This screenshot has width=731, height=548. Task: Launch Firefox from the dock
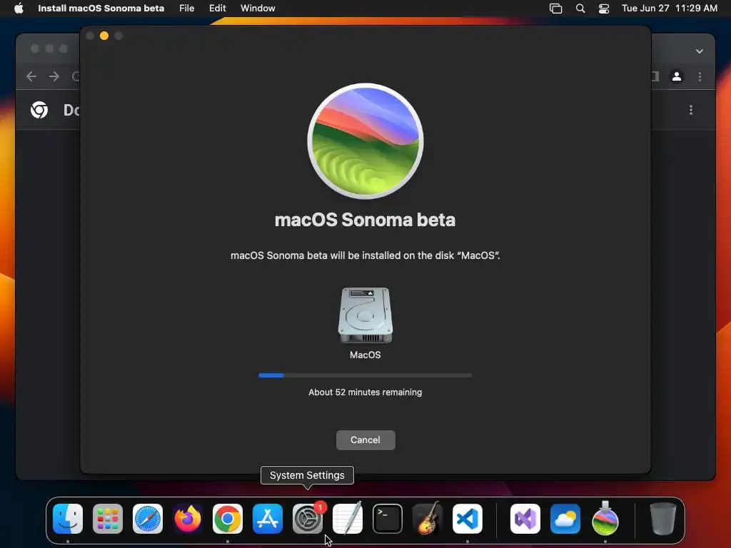click(188, 519)
